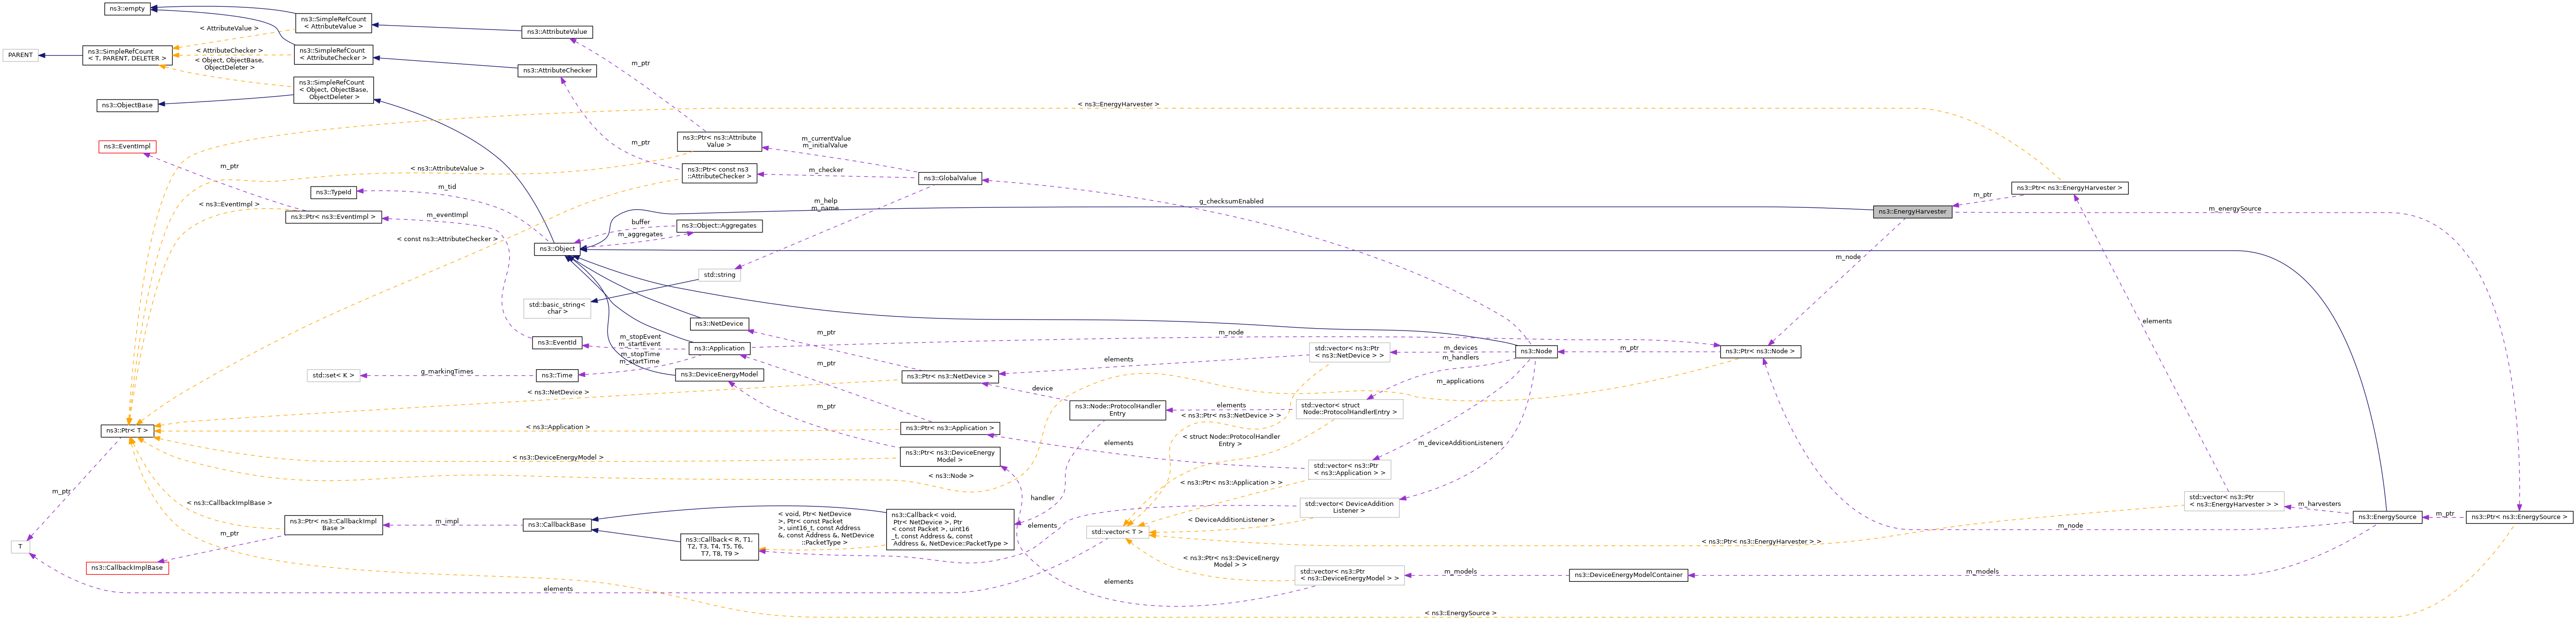Click the T template node
The height and width of the screenshot is (620, 2576).
20,547
